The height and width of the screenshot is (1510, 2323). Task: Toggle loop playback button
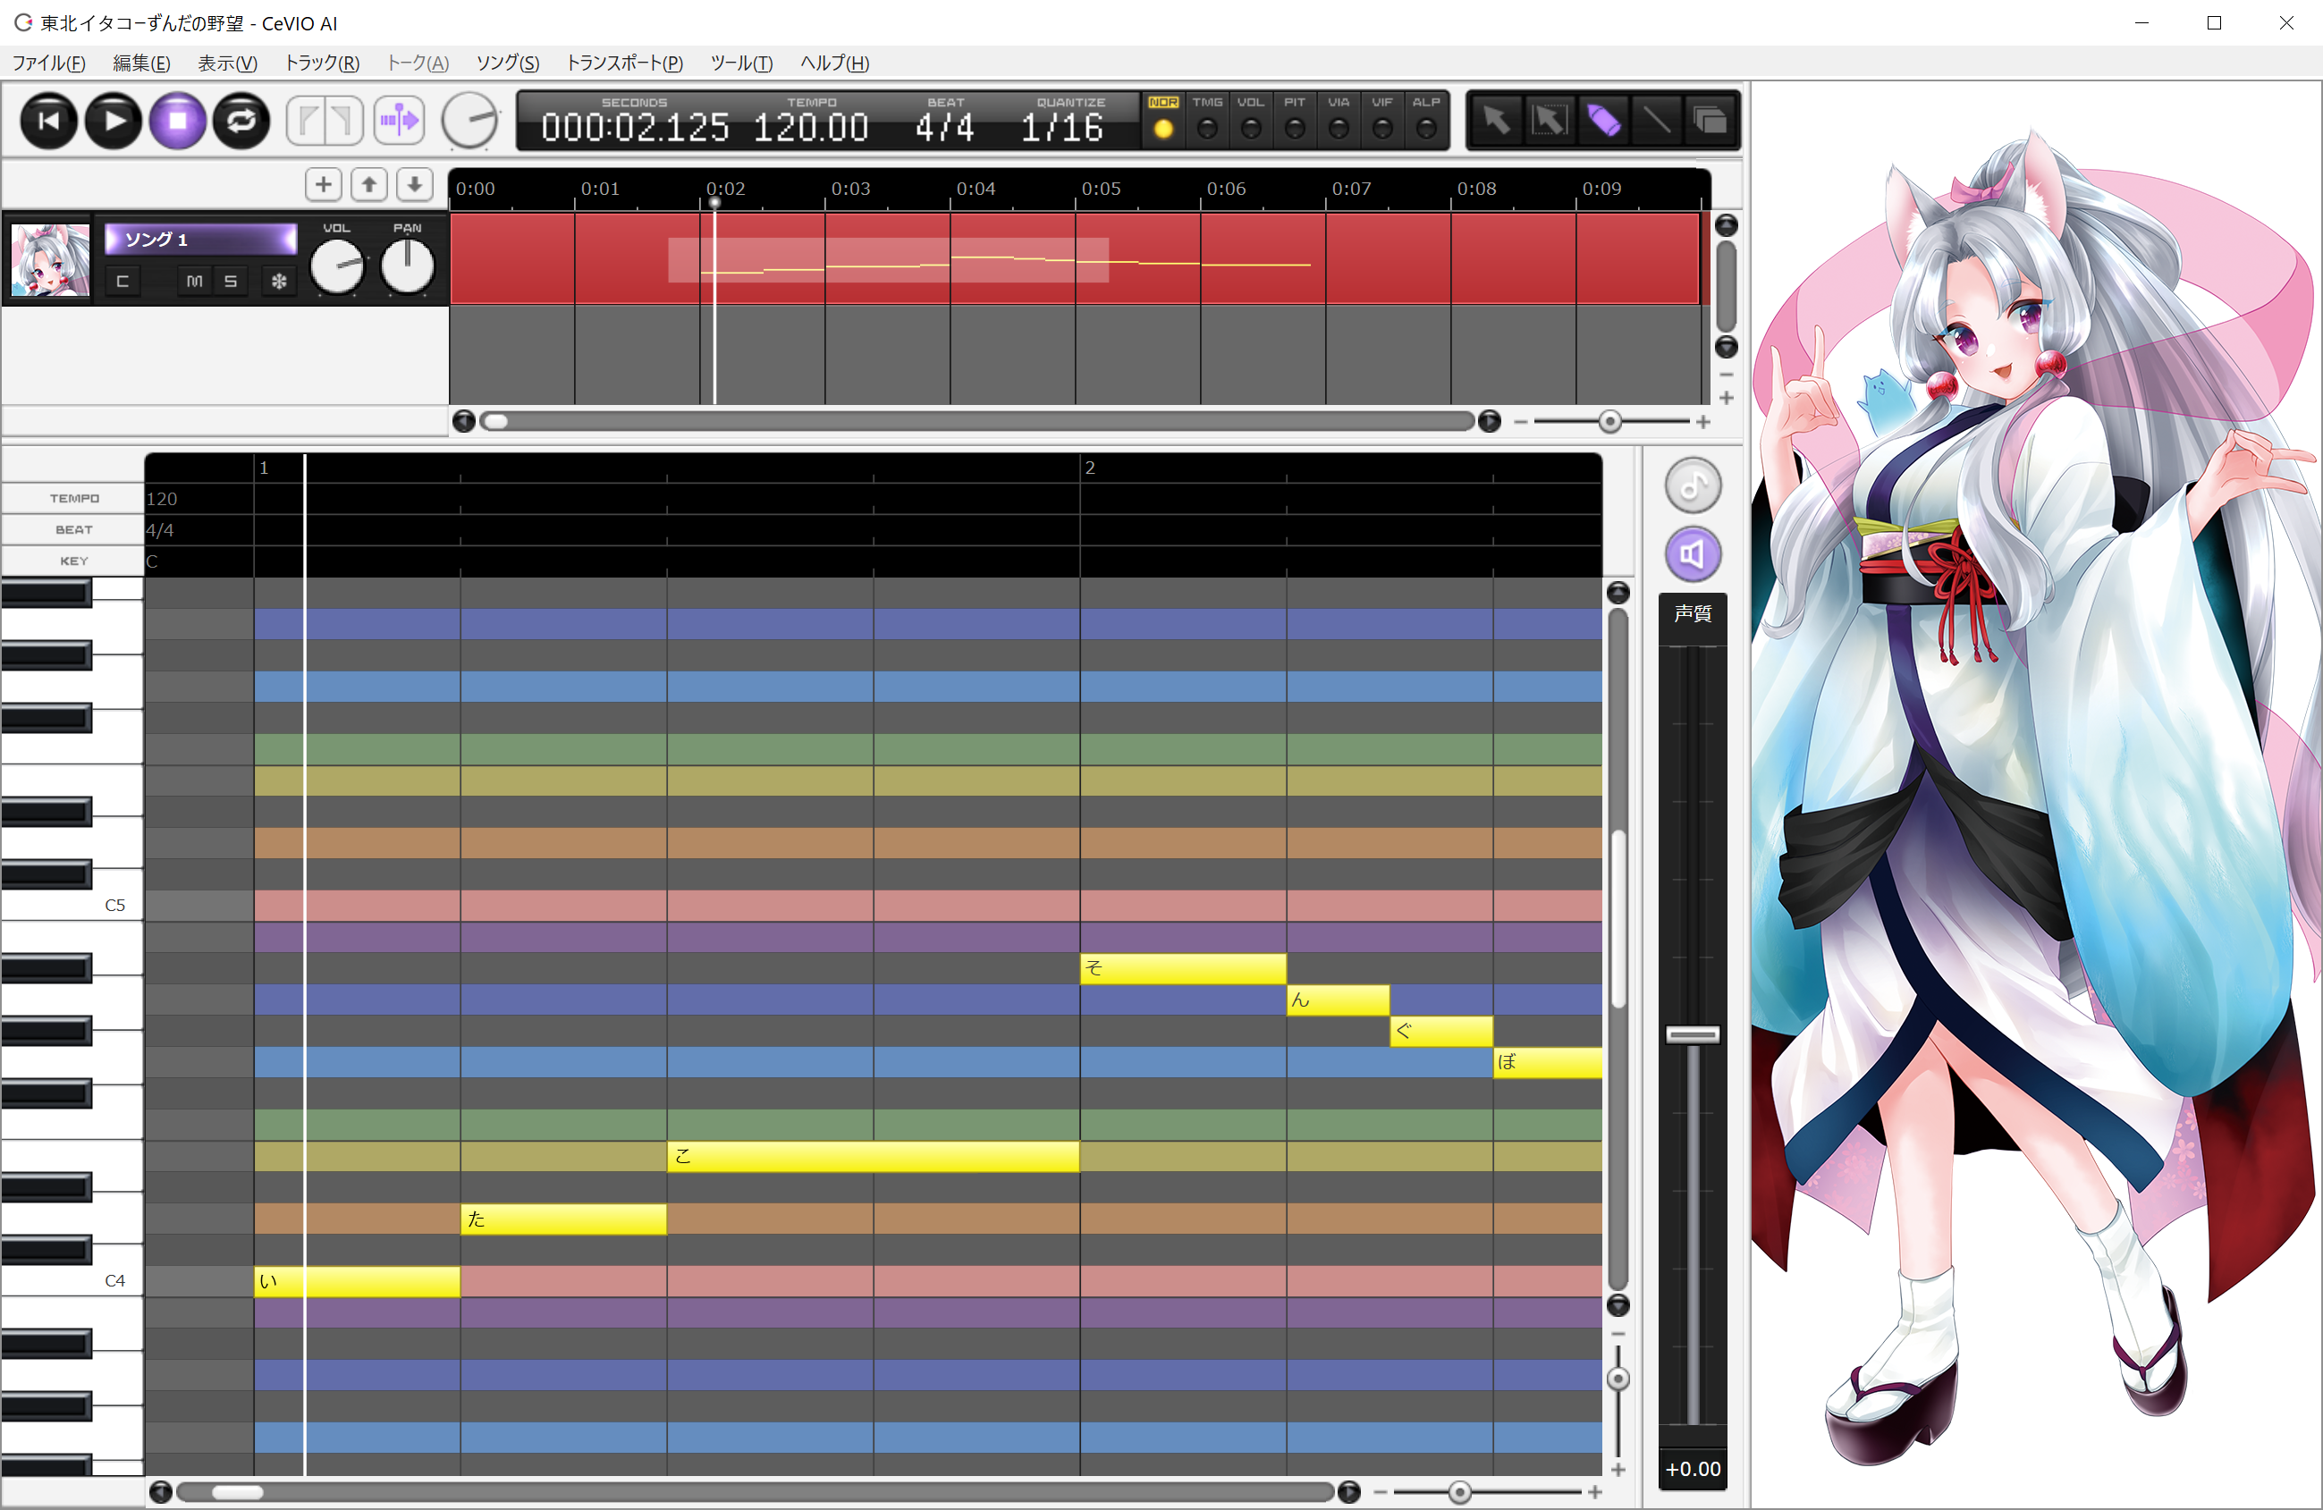coord(242,121)
